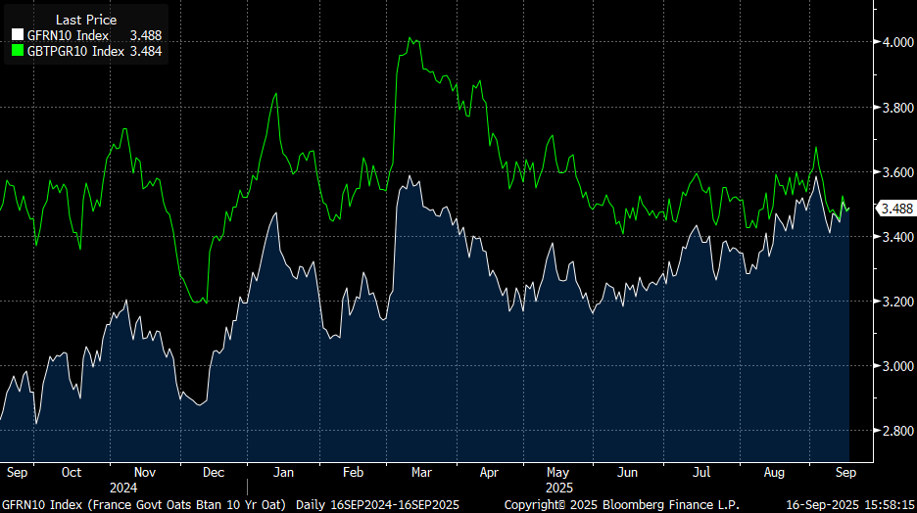
Task: Select the Jun label on the time axis
Action: [628, 472]
